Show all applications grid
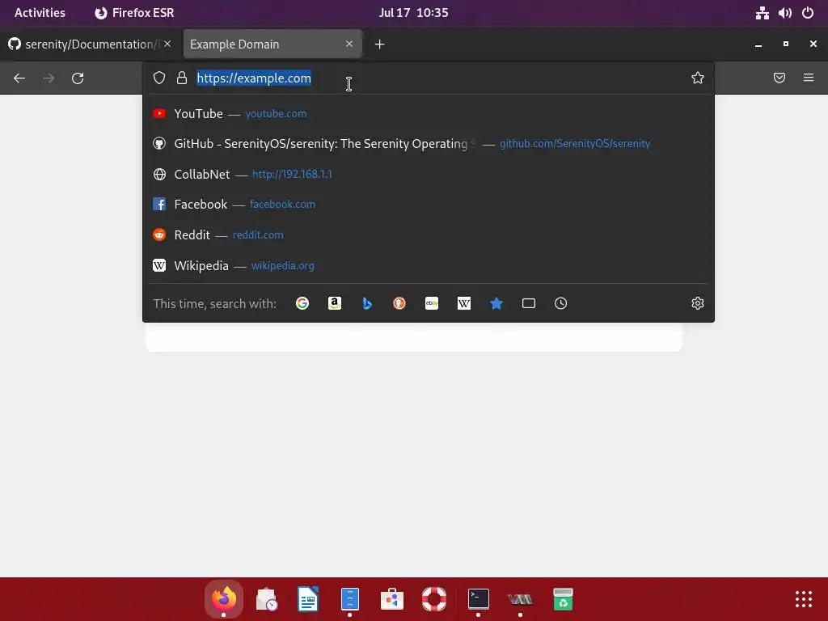The height and width of the screenshot is (621, 828). (x=804, y=599)
